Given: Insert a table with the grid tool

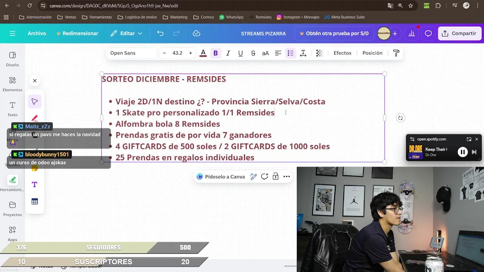Looking at the screenshot, I should [x=35, y=201].
